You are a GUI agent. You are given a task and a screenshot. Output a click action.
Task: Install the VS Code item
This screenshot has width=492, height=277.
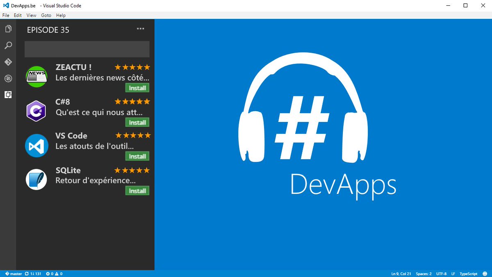click(x=137, y=156)
